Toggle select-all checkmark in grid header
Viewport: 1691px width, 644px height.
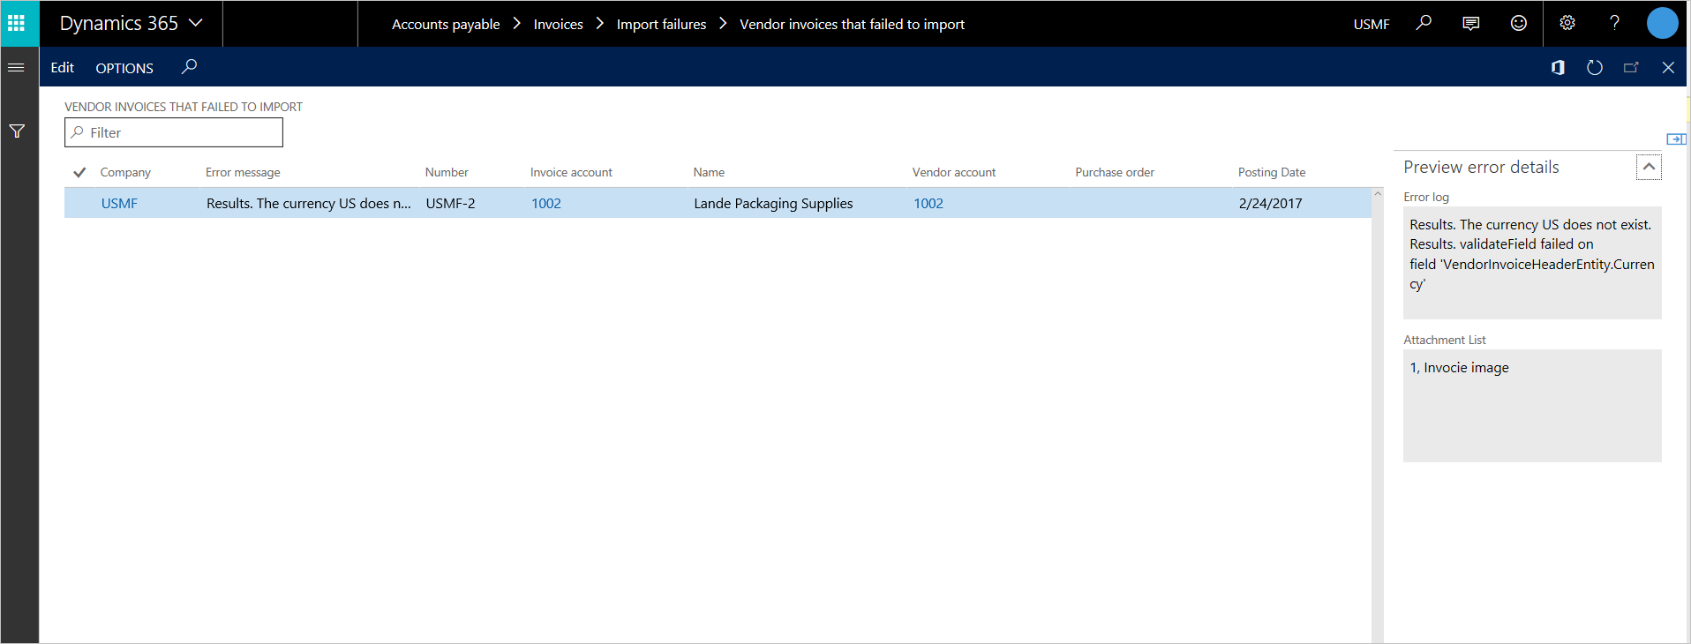coord(79,172)
